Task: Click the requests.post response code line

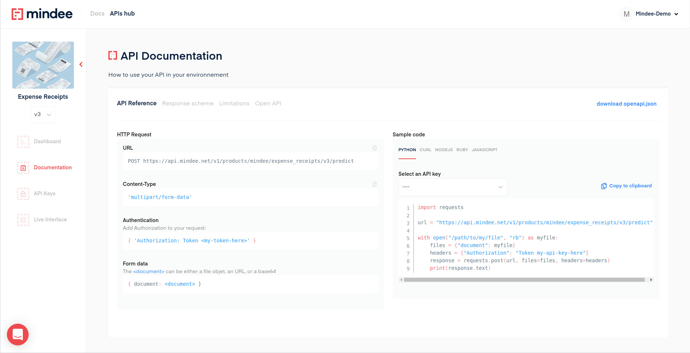Action: (x=520, y=261)
